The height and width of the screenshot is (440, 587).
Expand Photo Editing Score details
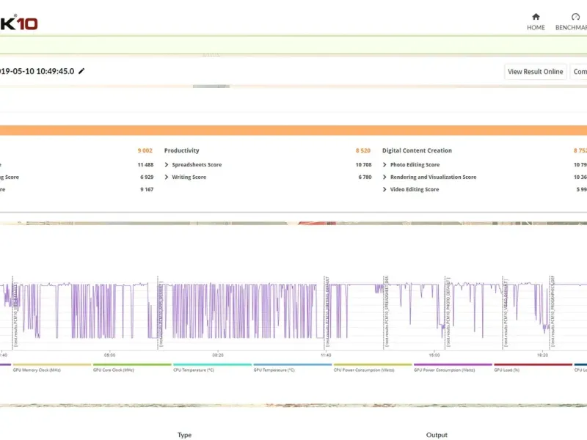384,164
